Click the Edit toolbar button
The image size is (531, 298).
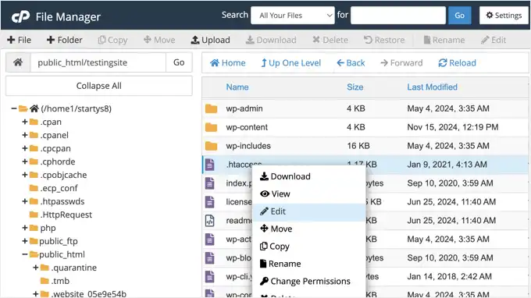(494, 40)
